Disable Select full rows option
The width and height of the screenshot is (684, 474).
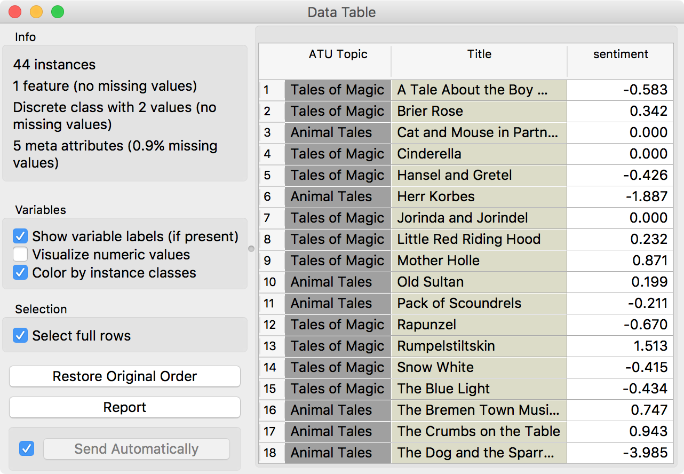(21, 336)
